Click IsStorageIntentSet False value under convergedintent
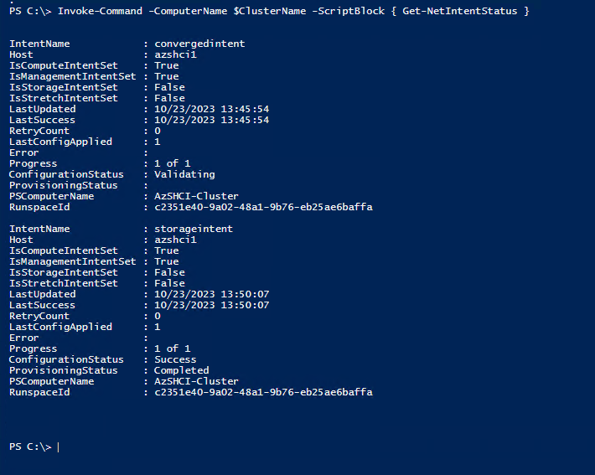Screen dimensions: 595x475 pyautogui.click(x=169, y=87)
